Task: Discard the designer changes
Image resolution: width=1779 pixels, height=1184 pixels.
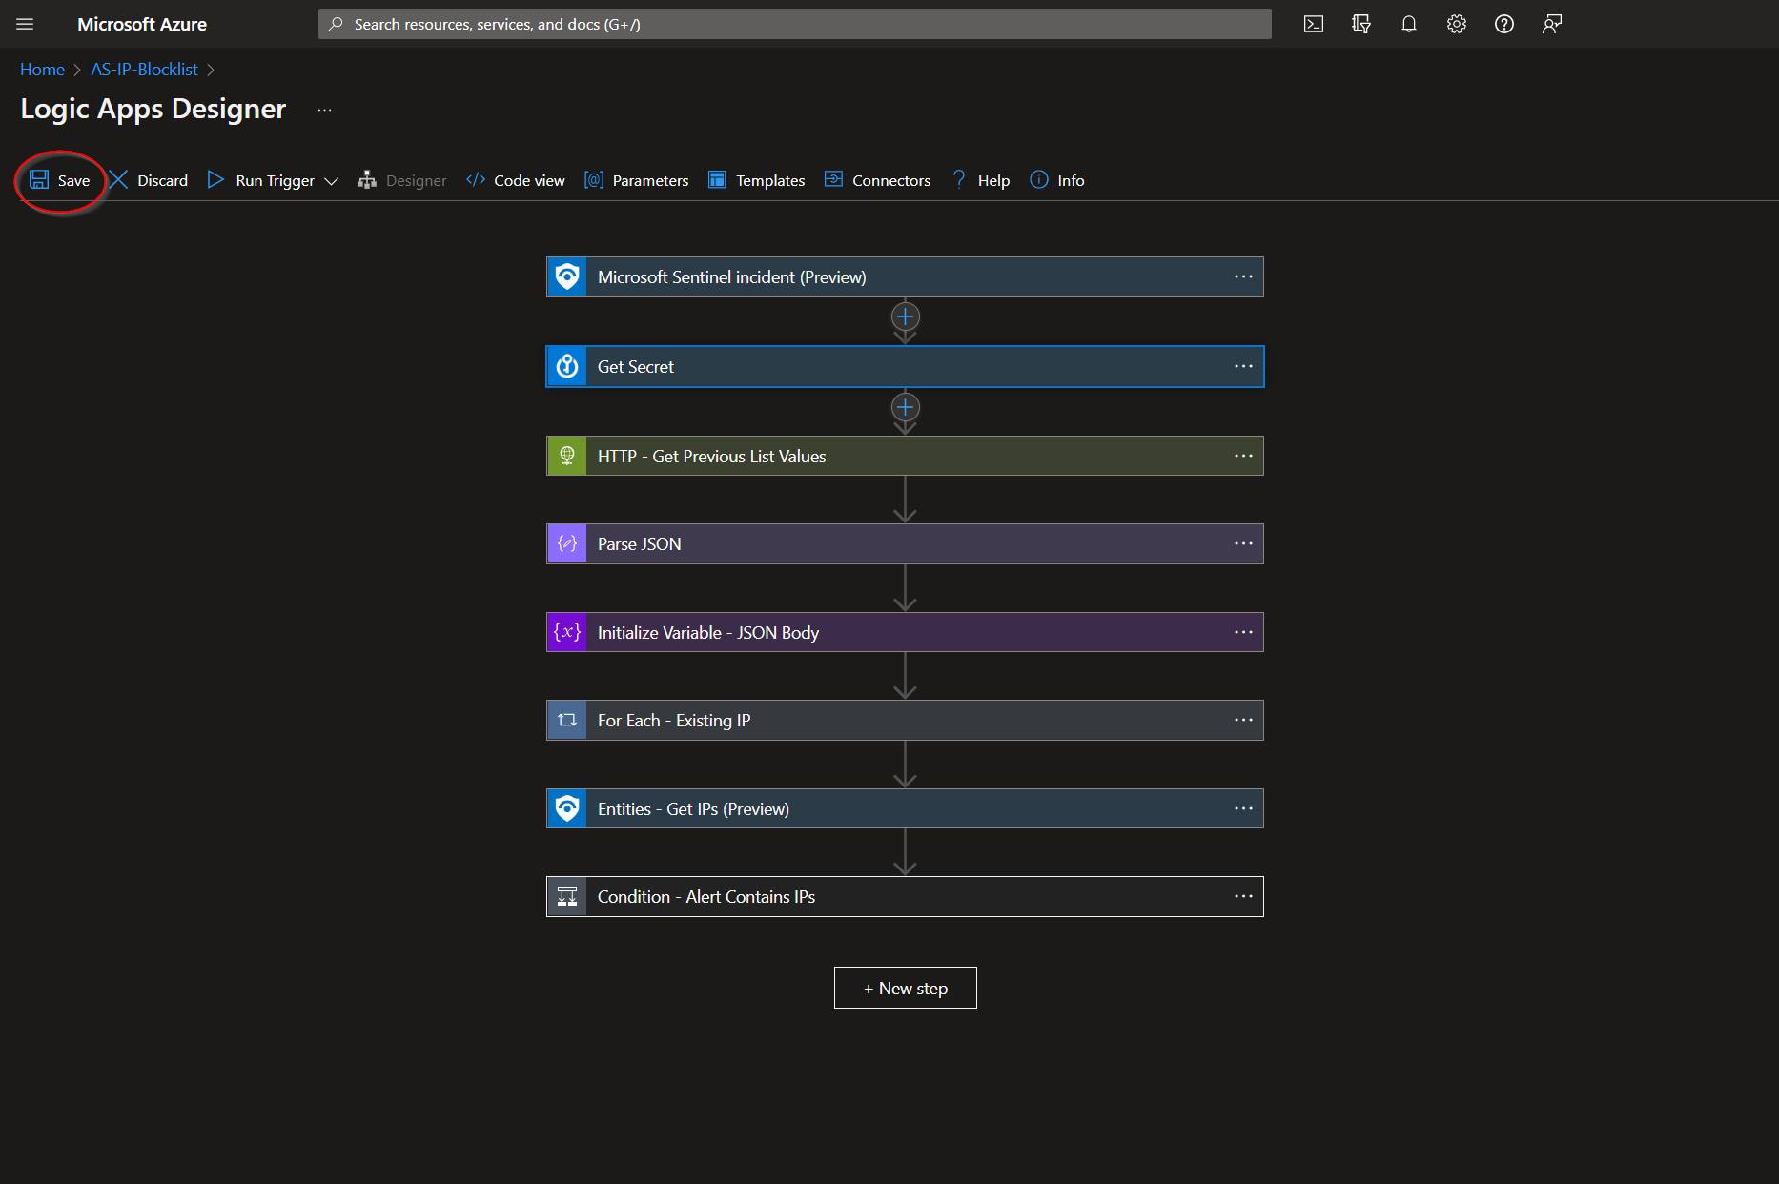Action: (149, 180)
